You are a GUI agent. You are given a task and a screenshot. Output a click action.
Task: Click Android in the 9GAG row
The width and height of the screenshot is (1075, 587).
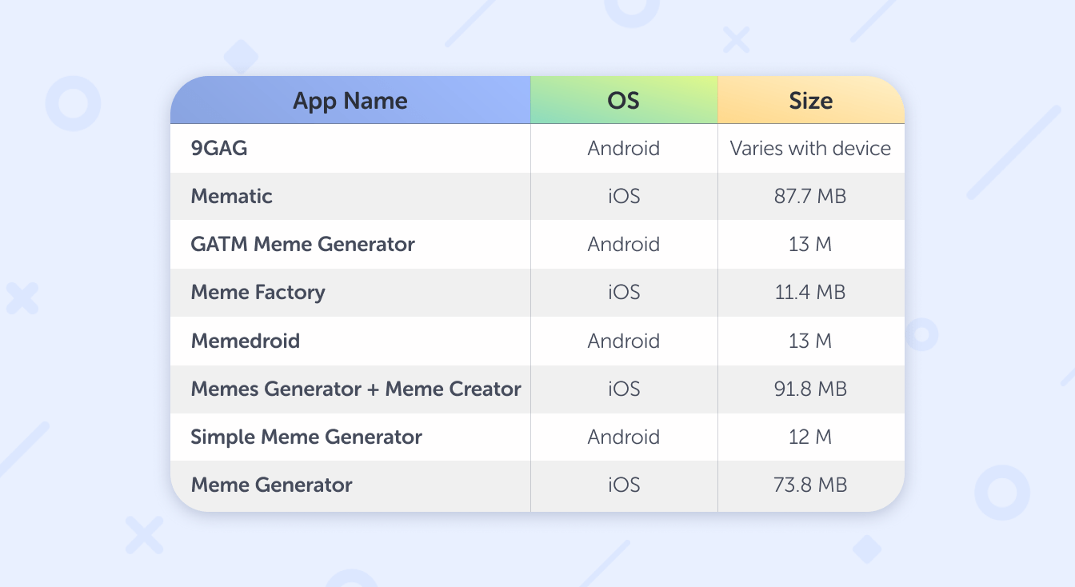click(623, 148)
